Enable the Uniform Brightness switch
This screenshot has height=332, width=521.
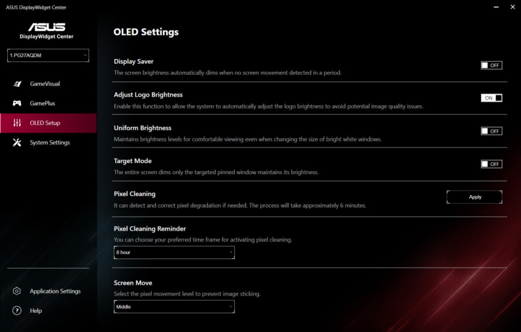pyautogui.click(x=491, y=131)
